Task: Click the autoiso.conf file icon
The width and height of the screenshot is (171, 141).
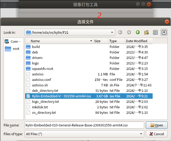Action: [28, 80]
